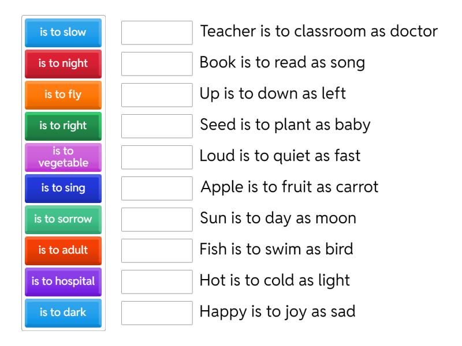Choose the purple 'is to hospital' tile
Viewport: 462px width, 346px height.
(x=63, y=281)
